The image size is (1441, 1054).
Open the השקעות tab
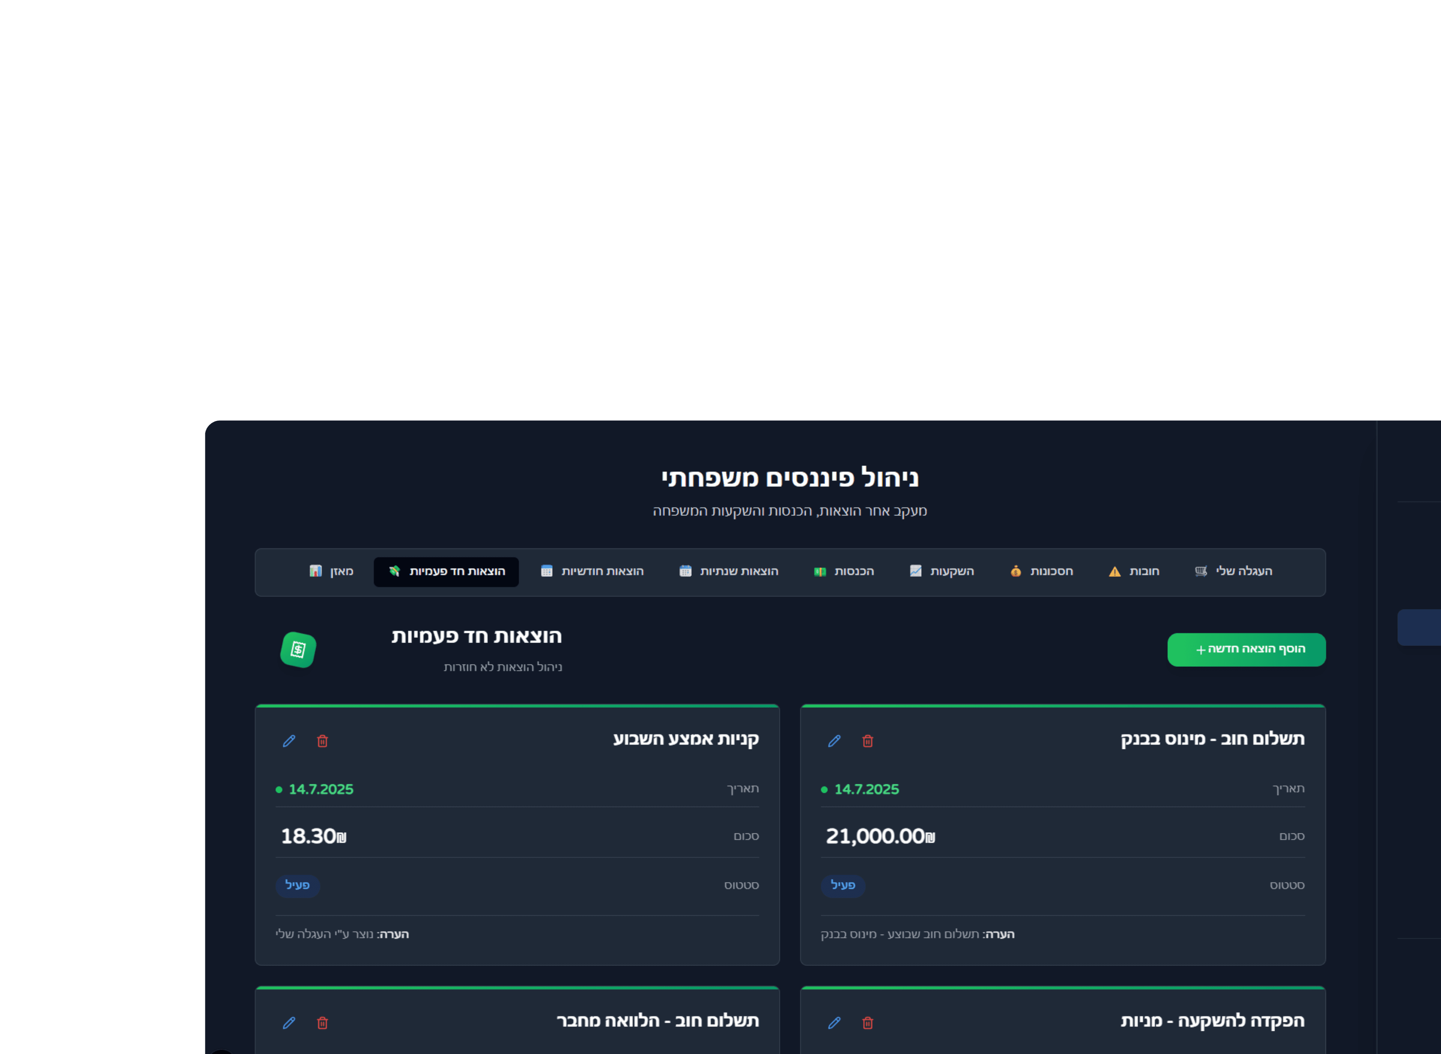(942, 571)
